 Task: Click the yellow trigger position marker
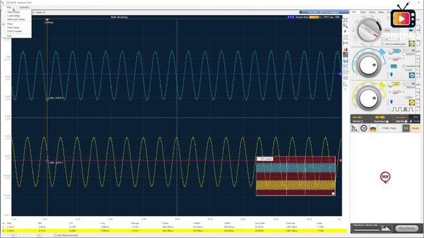point(47,20)
